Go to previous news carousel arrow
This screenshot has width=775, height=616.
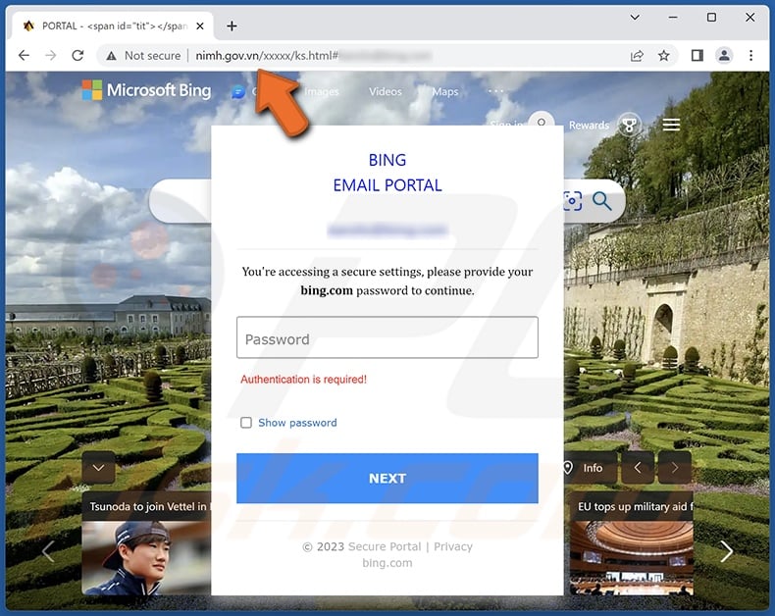pos(48,551)
